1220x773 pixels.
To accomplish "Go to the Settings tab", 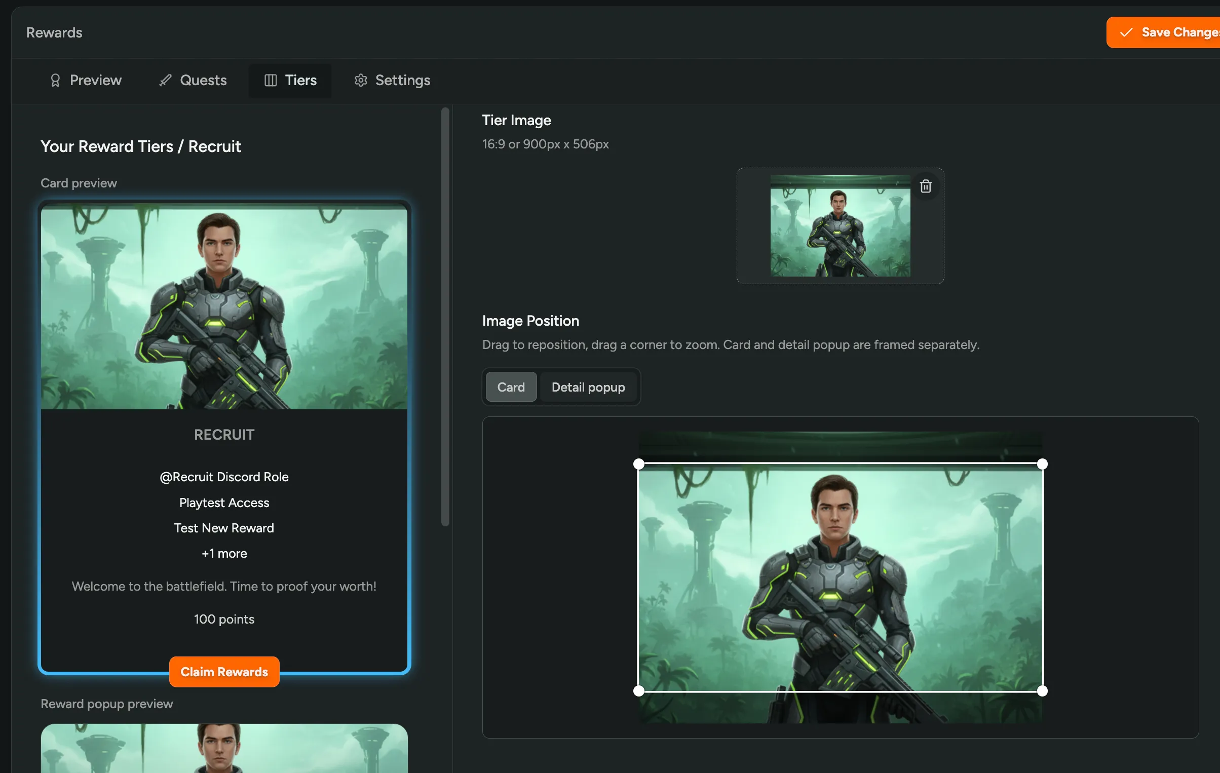I will point(392,80).
